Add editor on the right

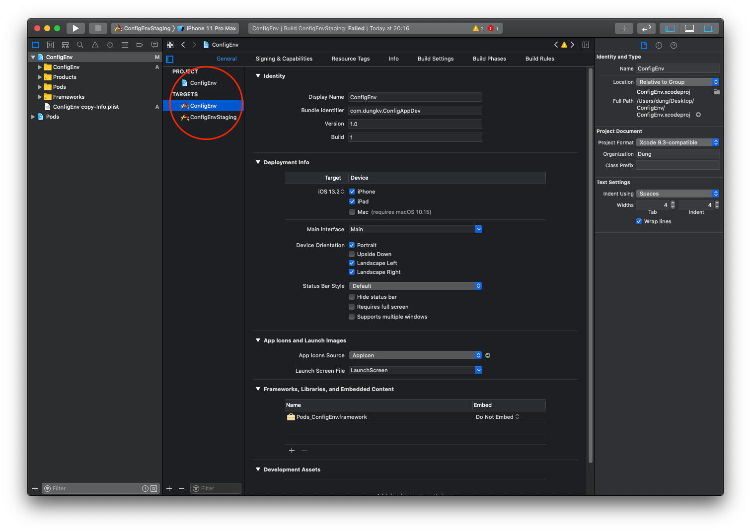pos(586,45)
